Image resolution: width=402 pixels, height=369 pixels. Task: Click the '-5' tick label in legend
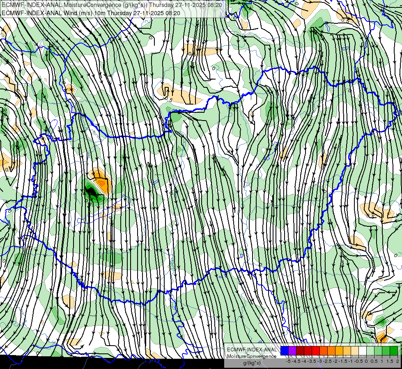[288, 361]
